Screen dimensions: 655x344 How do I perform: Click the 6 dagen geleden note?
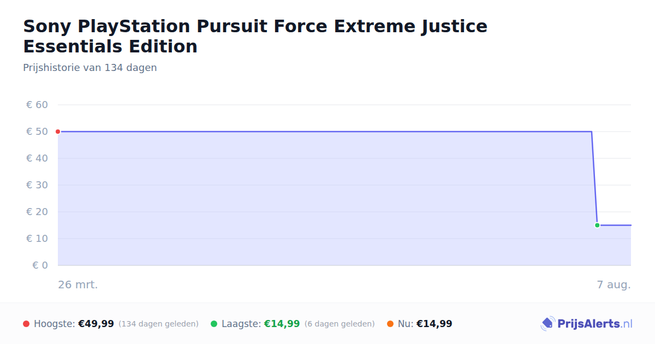pos(340,324)
